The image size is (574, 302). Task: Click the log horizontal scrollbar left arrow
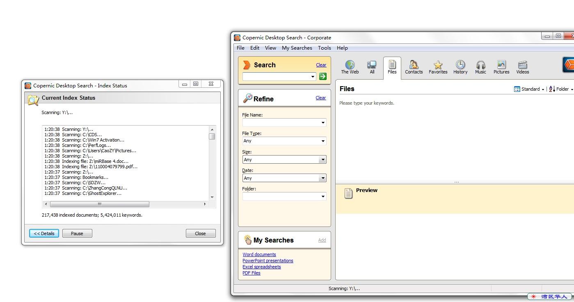(x=46, y=204)
